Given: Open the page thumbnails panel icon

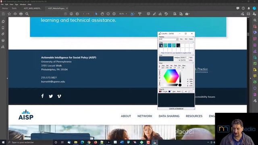Looking at the screenshot, I should click(3, 21).
